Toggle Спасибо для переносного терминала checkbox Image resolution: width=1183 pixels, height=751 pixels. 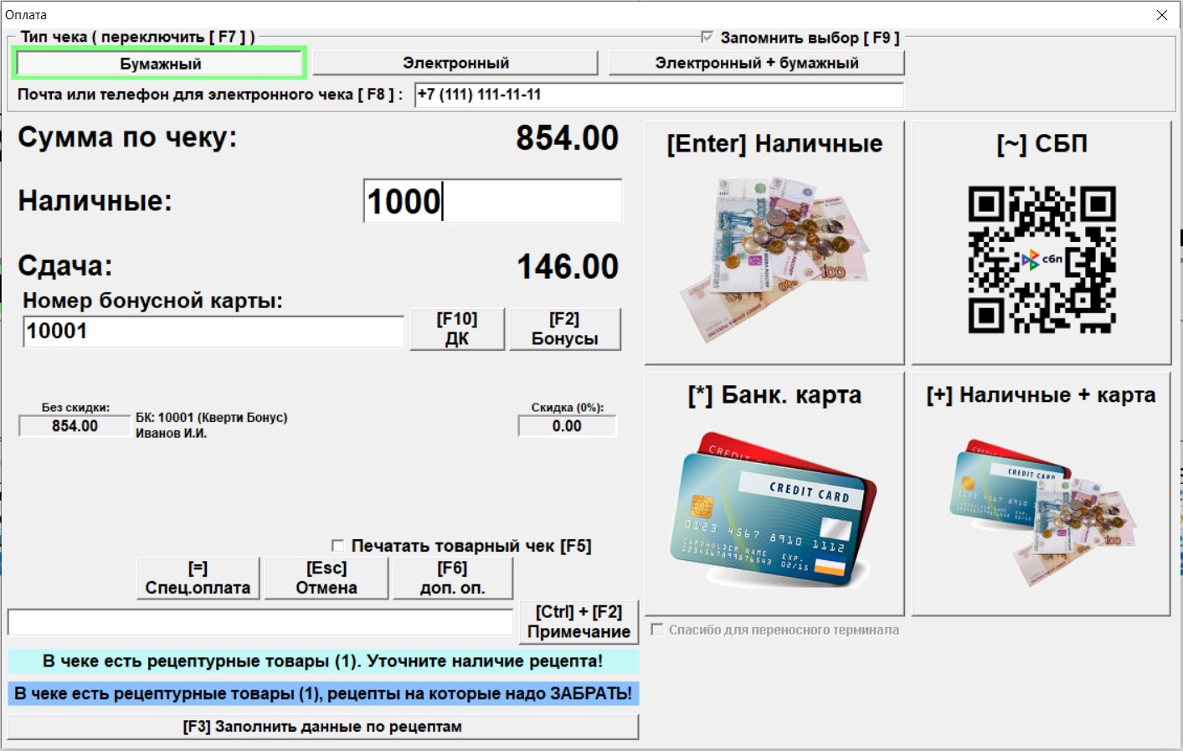(658, 630)
